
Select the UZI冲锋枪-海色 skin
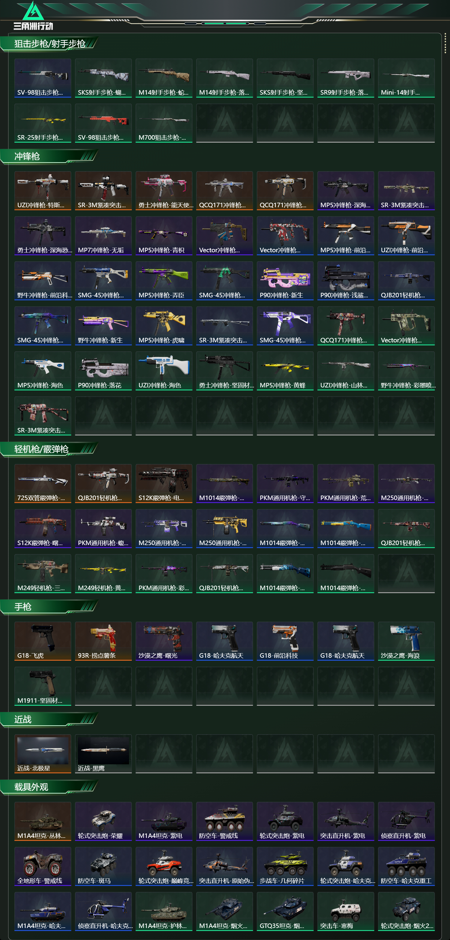pyautogui.click(x=164, y=371)
